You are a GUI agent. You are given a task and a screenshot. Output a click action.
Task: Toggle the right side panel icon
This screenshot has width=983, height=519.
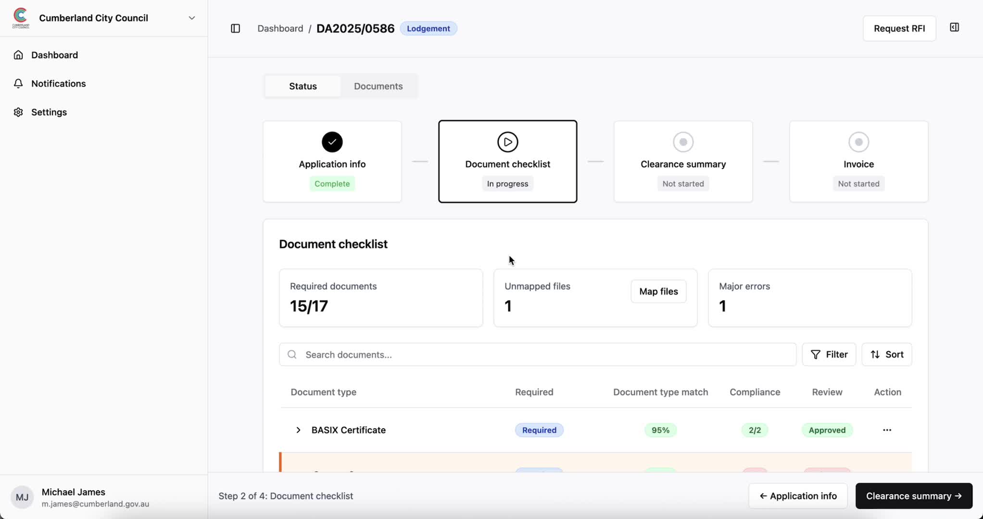(x=955, y=27)
